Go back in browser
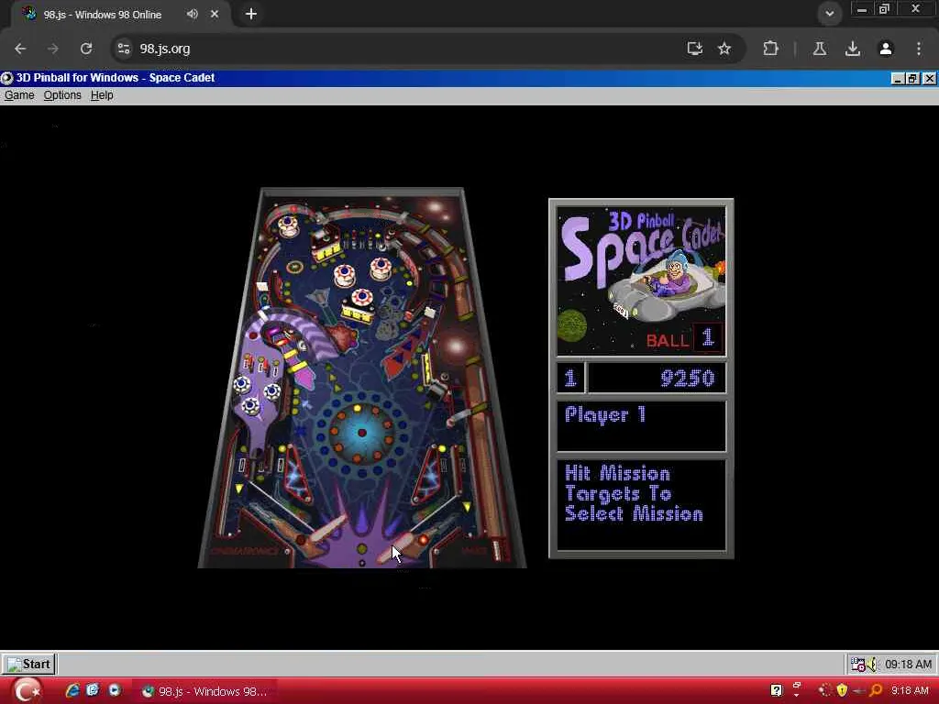 20,49
